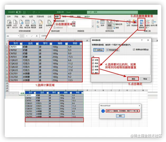The height and width of the screenshot is (142, 166).
Task: Click the formula bar showing CNT01
Action: pyautogui.click(x=98, y=36)
